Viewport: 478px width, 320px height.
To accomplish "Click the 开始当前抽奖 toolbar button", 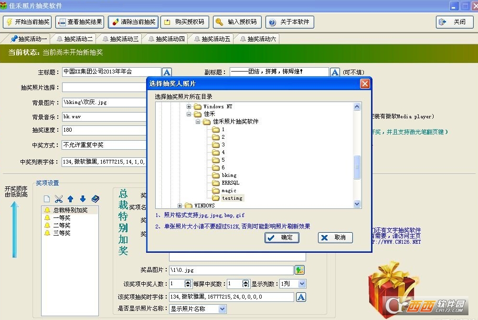I will 27,22.
